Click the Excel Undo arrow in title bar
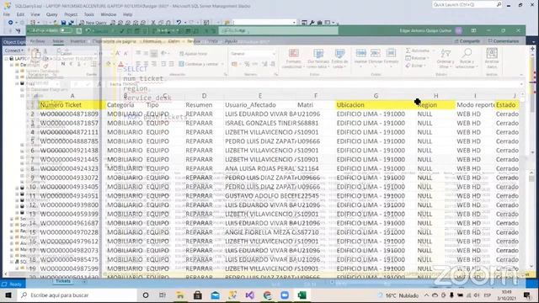The height and width of the screenshot is (303, 539). pyautogui.click(x=88, y=30)
